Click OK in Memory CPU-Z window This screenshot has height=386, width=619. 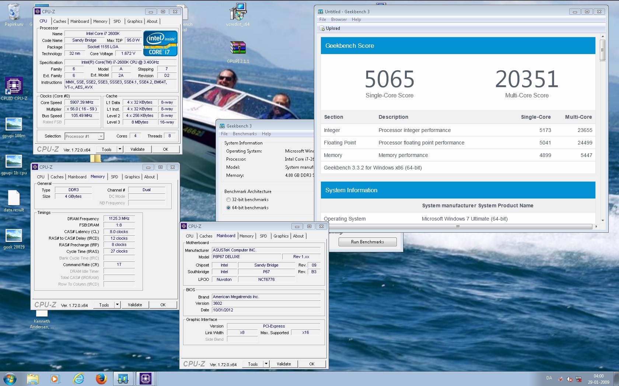click(x=163, y=305)
